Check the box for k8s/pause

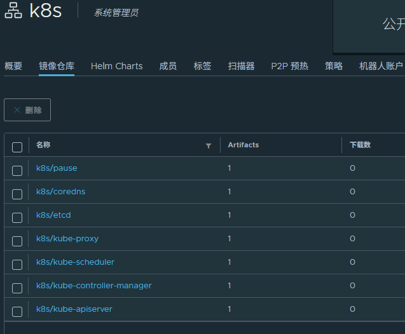(17, 171)
